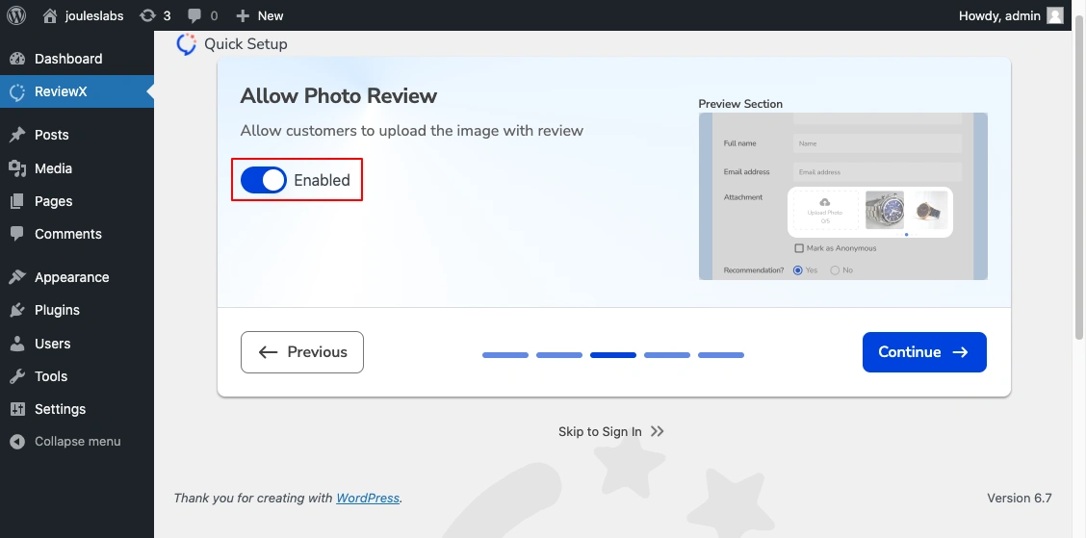Click the admin avatar image

[1055, 15]
